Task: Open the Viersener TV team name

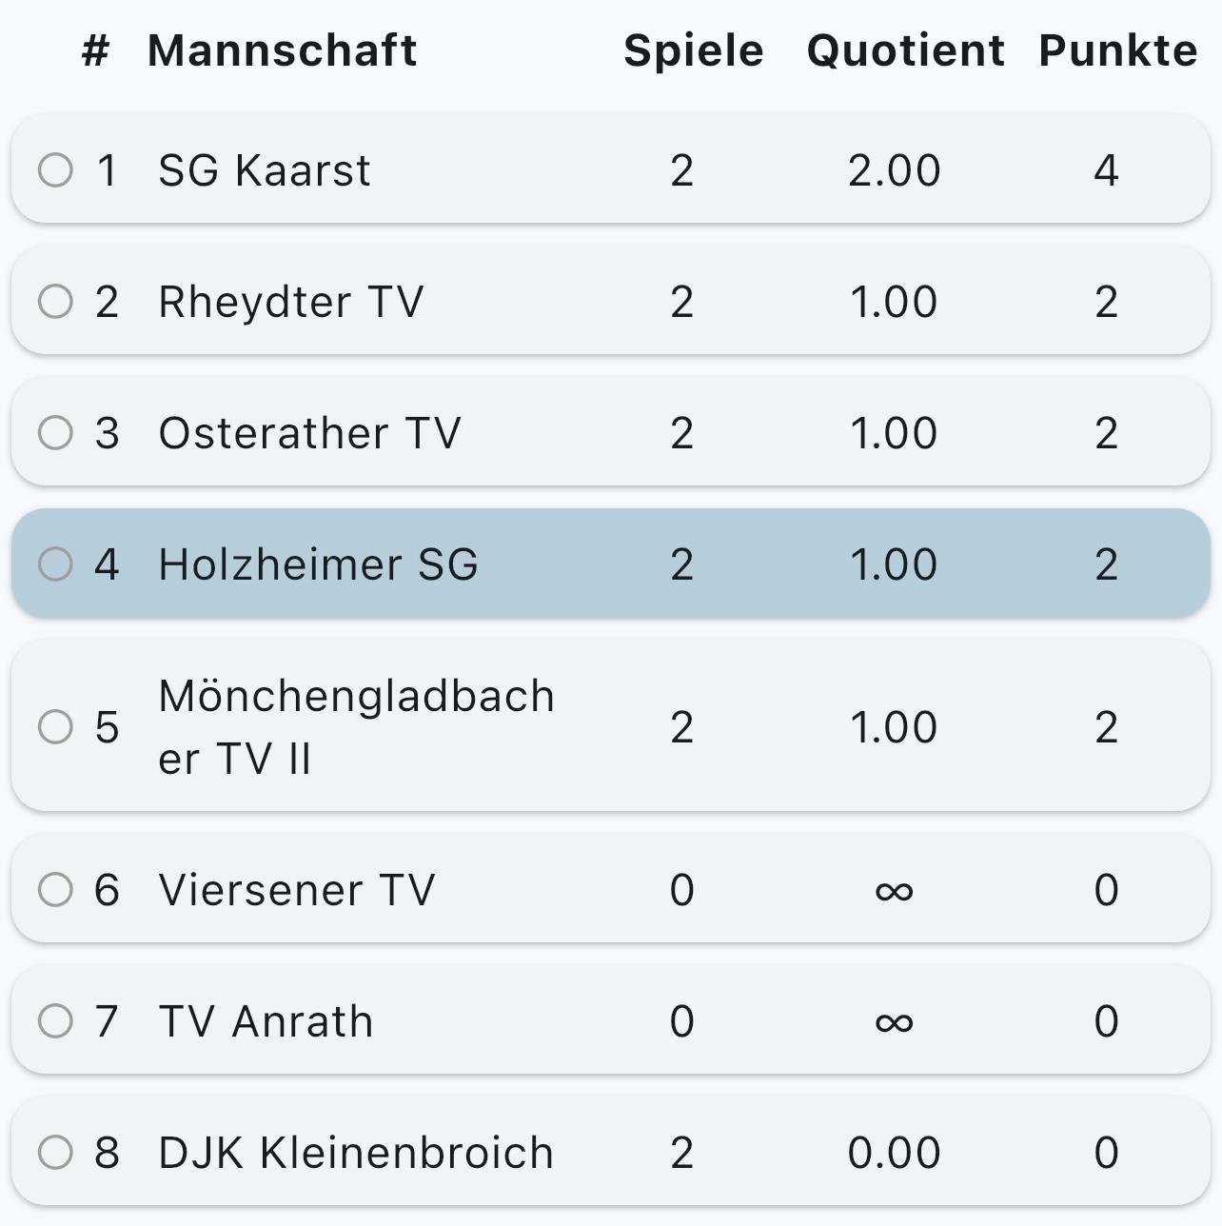Action: [x=296, y=891]
